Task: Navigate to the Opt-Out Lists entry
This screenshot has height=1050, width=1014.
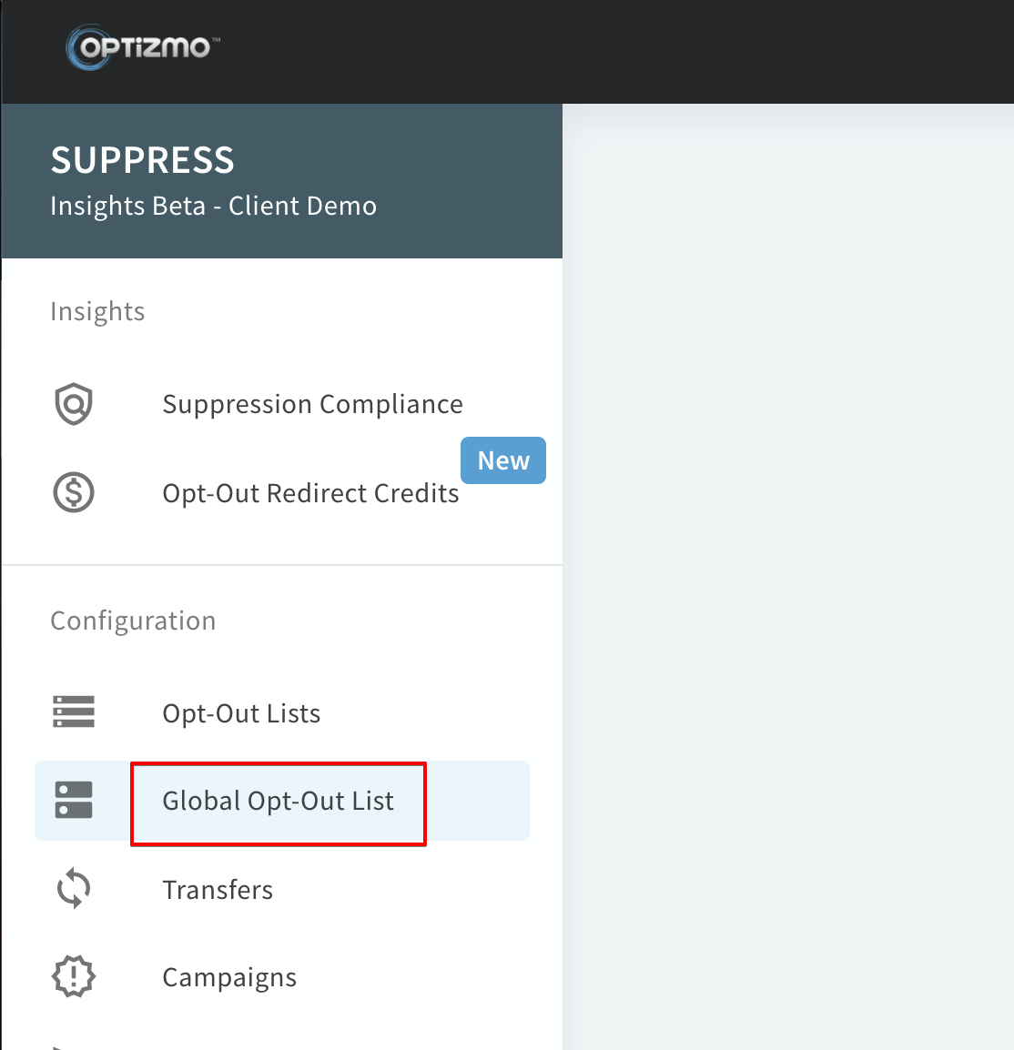Action: (x=241, y=712)
